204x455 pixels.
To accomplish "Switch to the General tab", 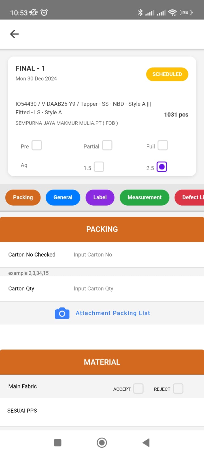I will pyautogui.click(x=63, y=197).
